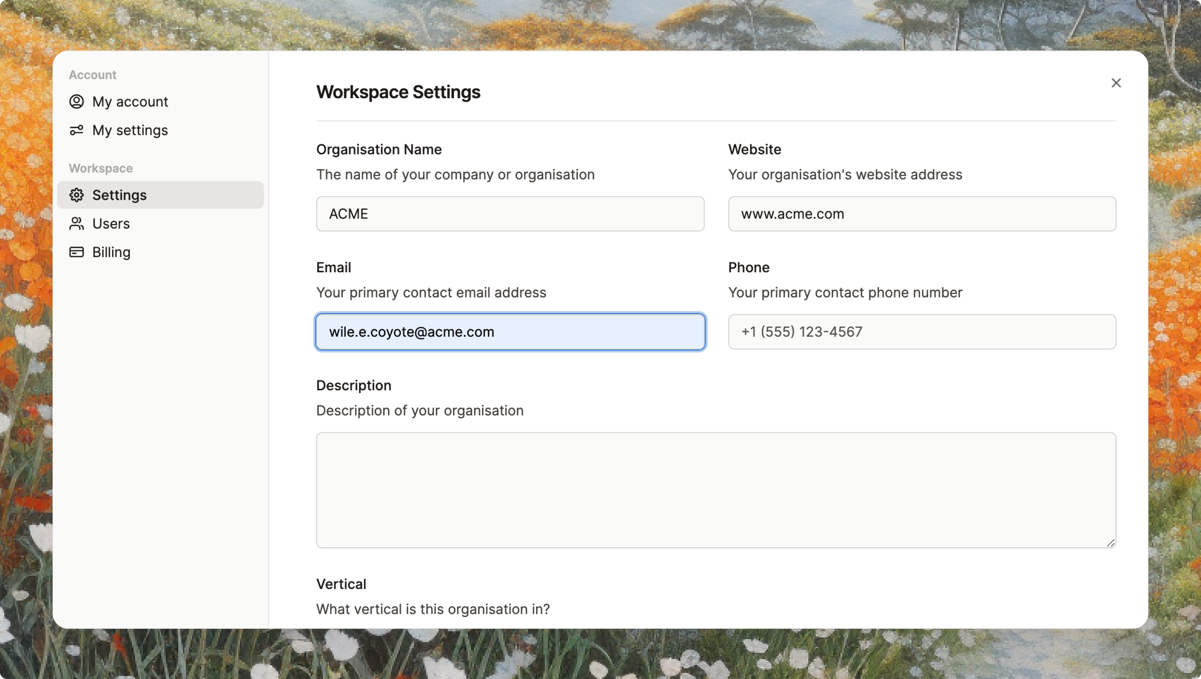1201x679 pixels.
Task: Click the Users people icon
Action: coord(77,223)
